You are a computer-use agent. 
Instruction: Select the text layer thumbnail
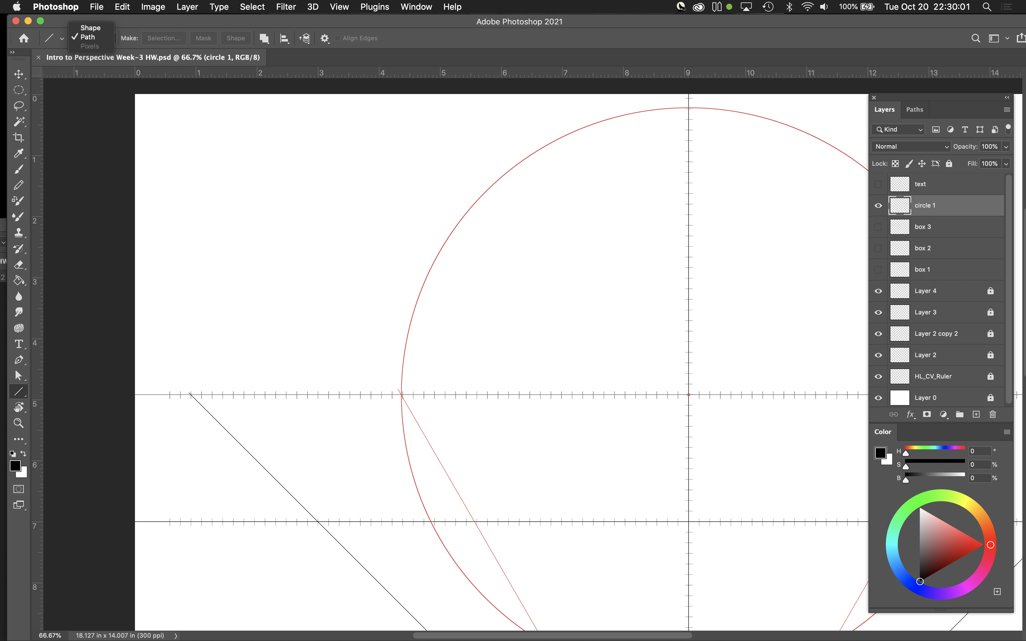[900, 183]
